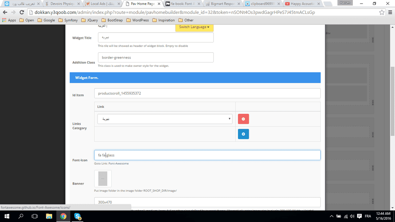The height and width of the screenshot is (222, 395).
Task: Add a new link row with the blue plus button
Action: pyautogui.click(x=243, y=134)
